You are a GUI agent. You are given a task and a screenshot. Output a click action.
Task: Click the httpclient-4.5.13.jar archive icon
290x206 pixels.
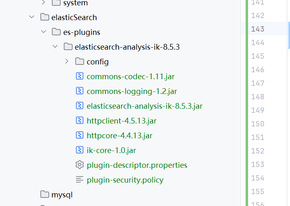point(80,121)
